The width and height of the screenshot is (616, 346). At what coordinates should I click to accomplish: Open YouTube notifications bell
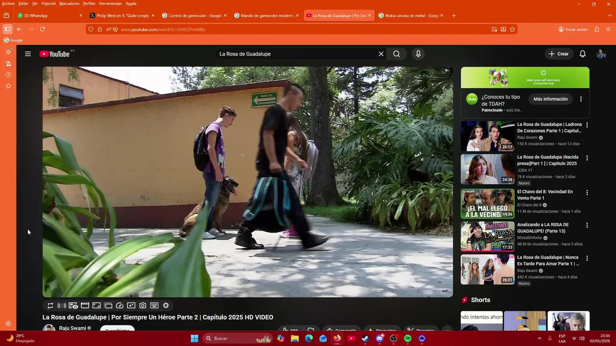[582, 54]
